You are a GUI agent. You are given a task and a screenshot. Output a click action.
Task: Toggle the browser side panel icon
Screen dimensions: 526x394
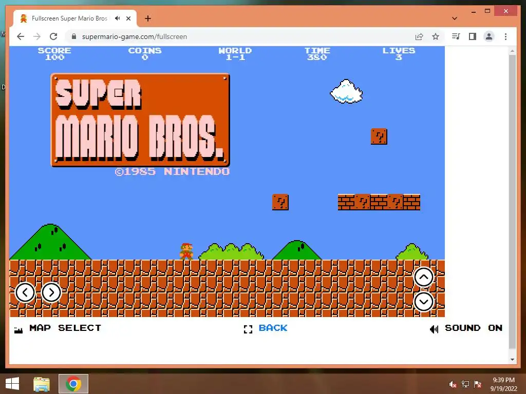473,36
